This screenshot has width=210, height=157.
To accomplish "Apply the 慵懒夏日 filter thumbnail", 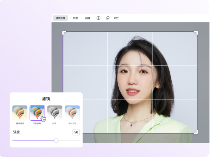I will [x=20, y=113].
